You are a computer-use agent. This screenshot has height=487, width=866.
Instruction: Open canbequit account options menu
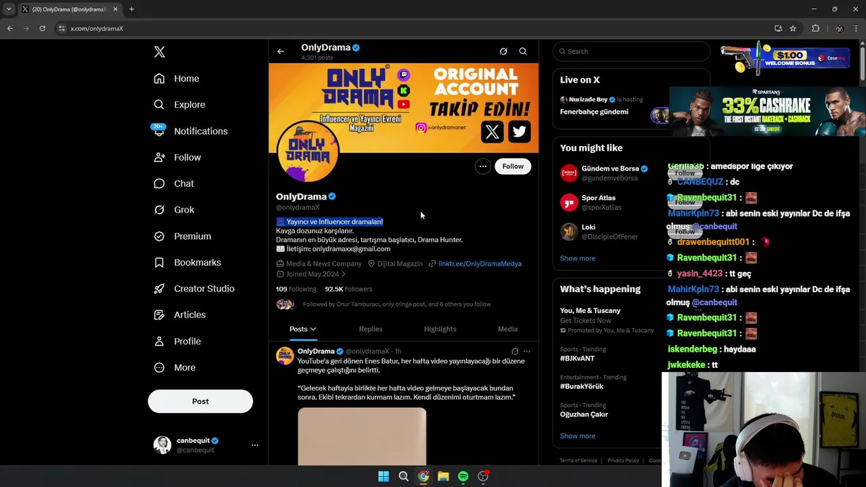click(x=255, y=445)
